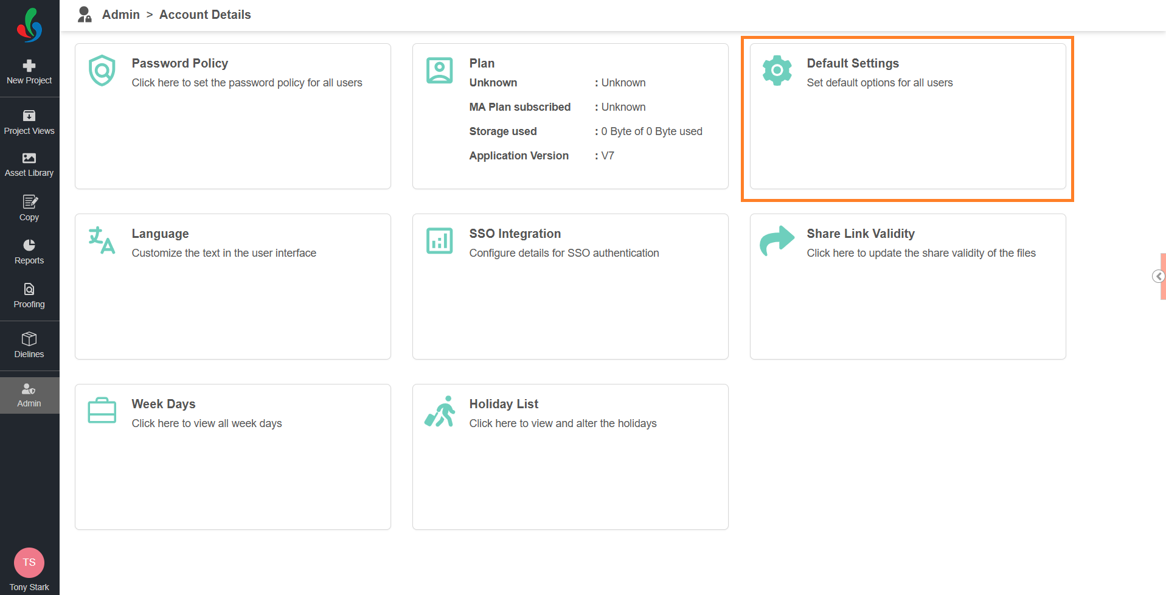Open the Share Link Validity heading
Screen dimensions: 1166x595
[861, 234]
